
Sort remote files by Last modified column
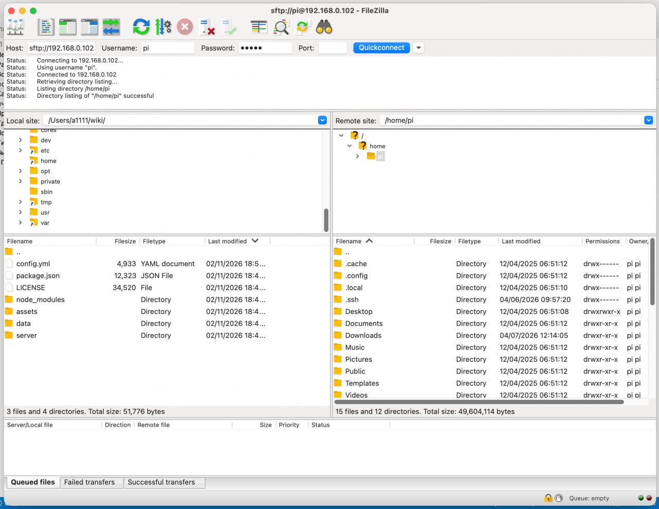(521, 241)
